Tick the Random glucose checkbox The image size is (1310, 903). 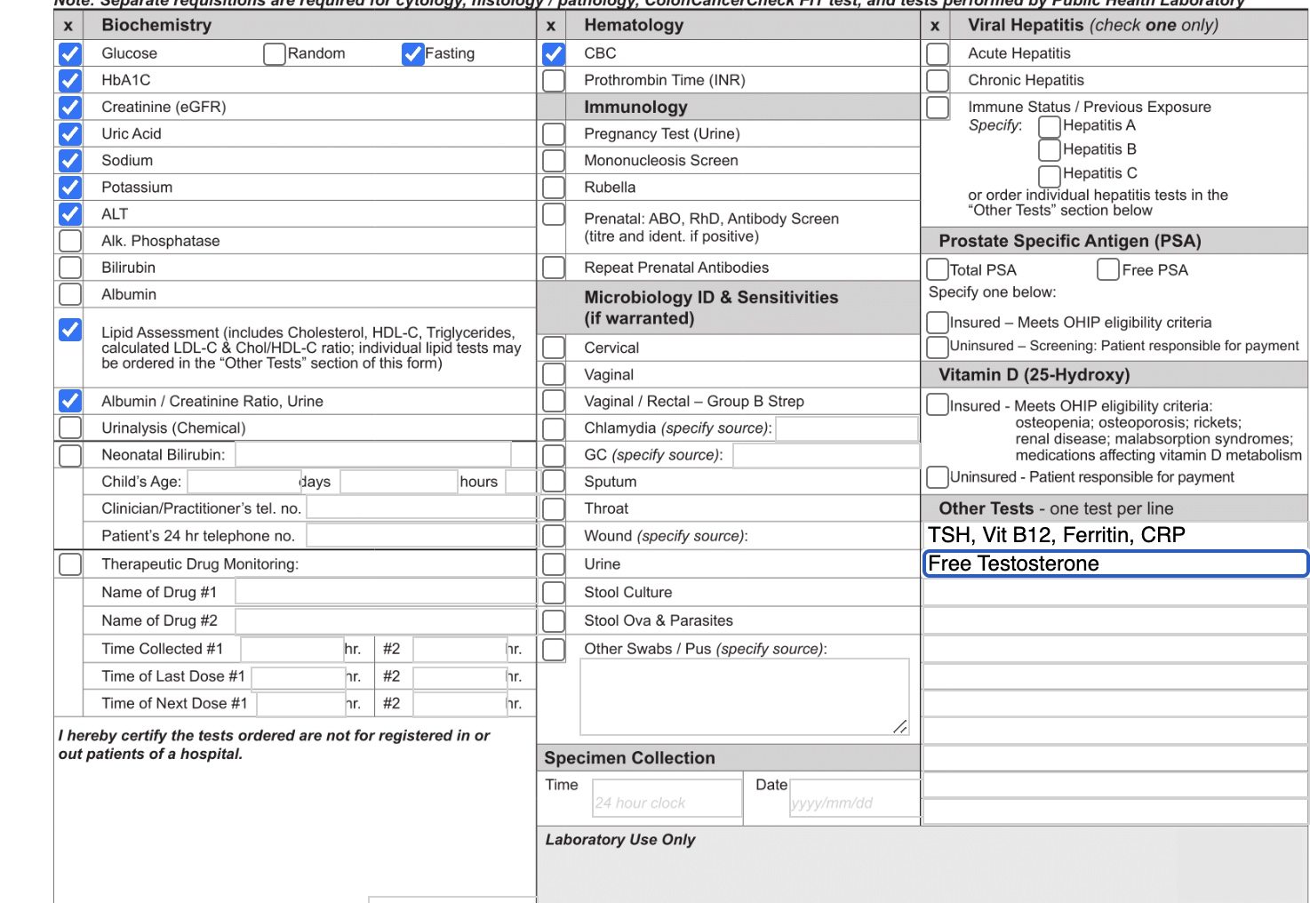click(x=275, y=54)
